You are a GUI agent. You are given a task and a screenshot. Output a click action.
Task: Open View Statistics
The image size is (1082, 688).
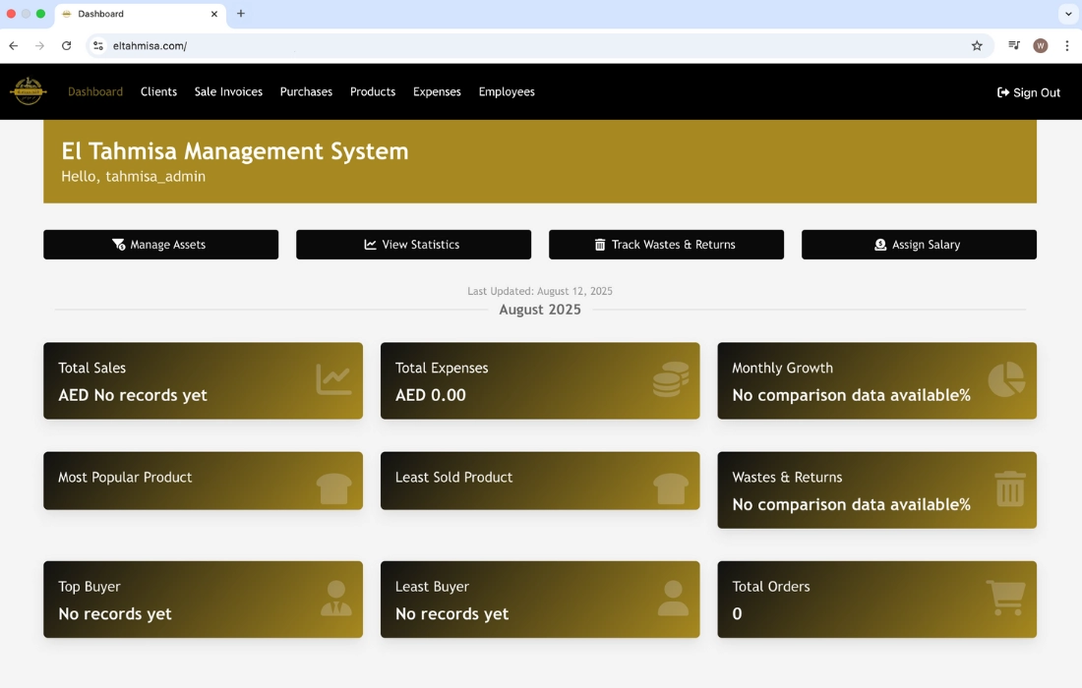[413, 245]
